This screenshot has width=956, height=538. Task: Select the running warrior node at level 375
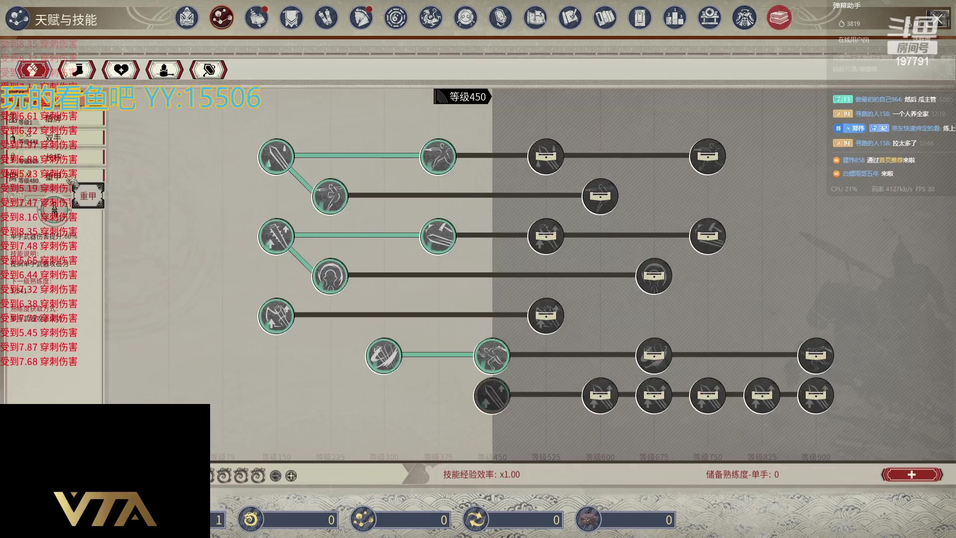(438, 156)
